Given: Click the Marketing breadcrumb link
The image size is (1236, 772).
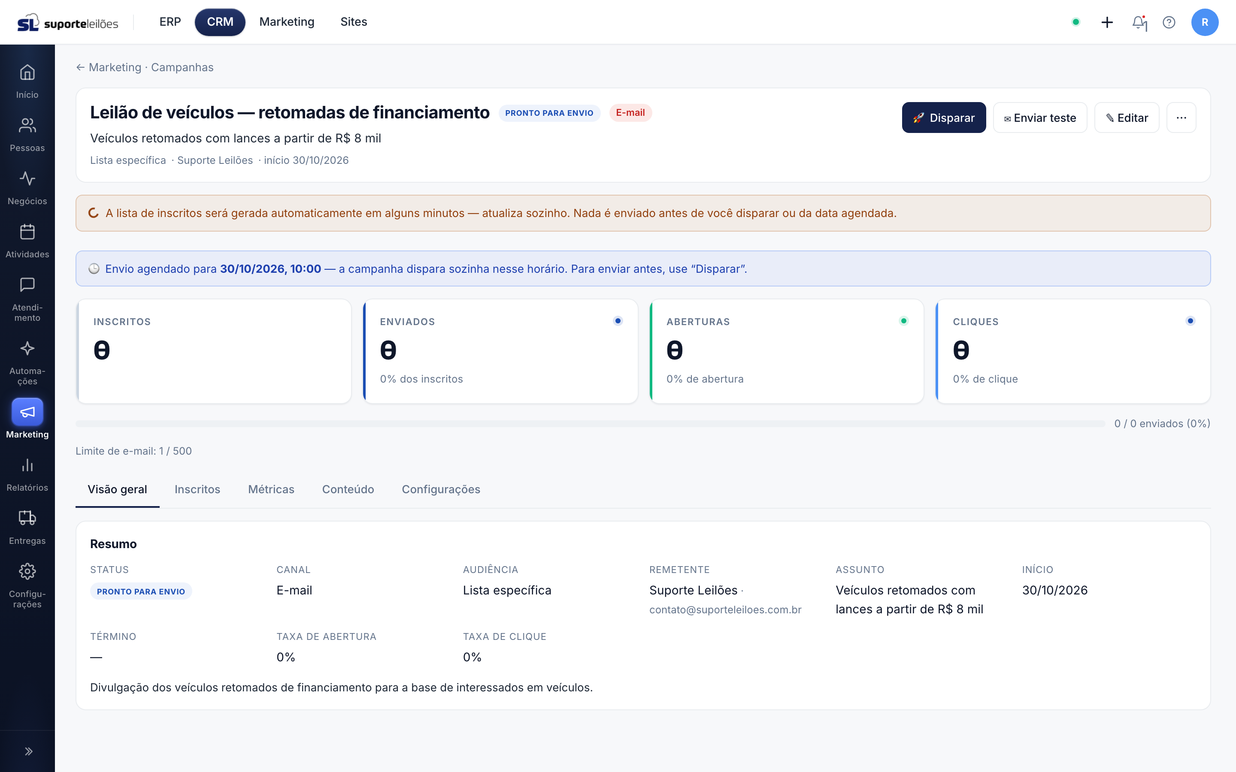Looking at the screenshot, I should tap(115, 67).
